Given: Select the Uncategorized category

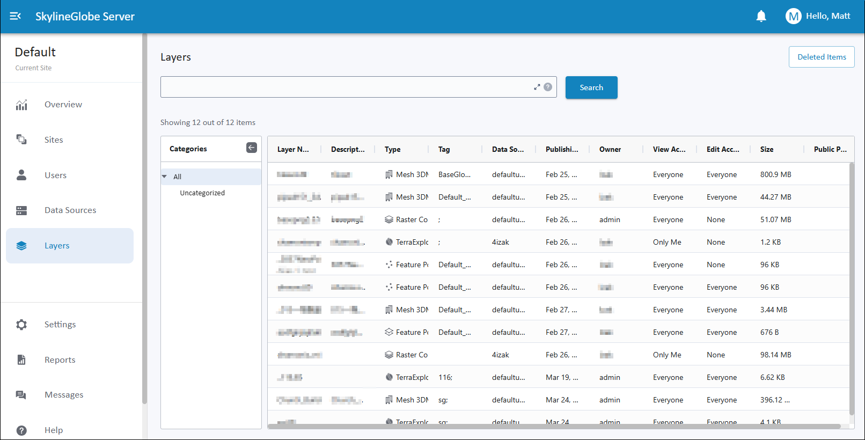Looking at the screenshot, I should (202, 193).
